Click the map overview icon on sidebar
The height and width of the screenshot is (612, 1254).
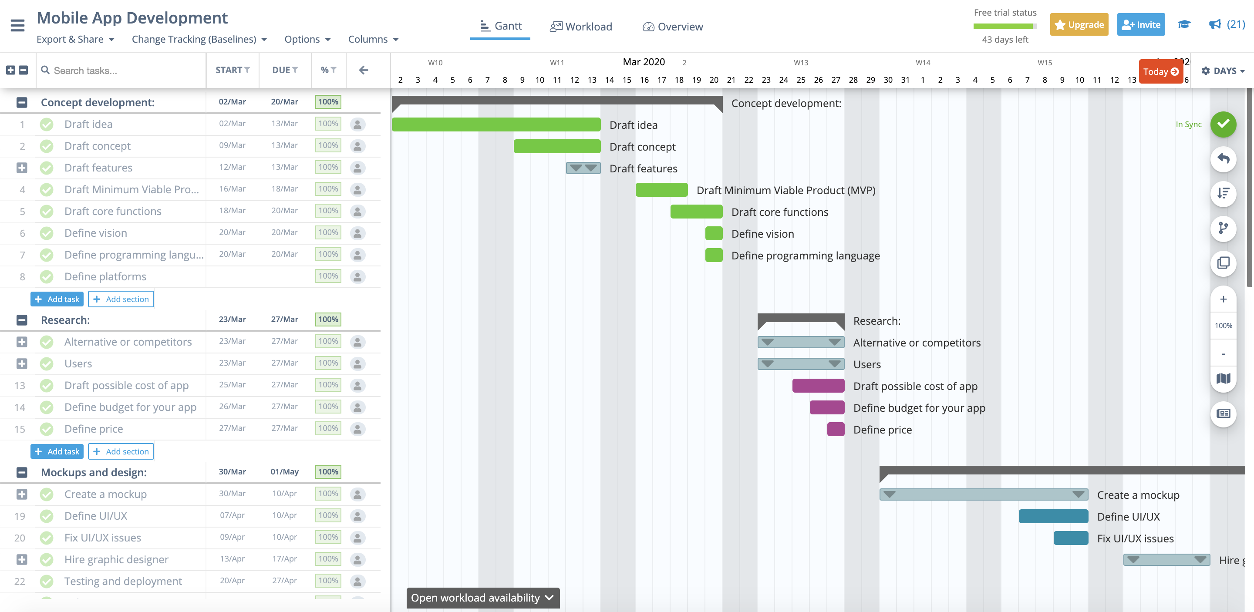point(1224,377)
